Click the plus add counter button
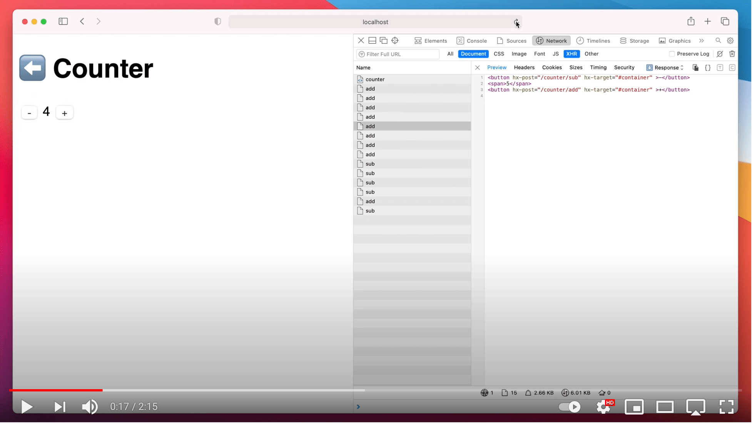Image resolution: width=752 pixels, height=423 pixels. point(65,112)
